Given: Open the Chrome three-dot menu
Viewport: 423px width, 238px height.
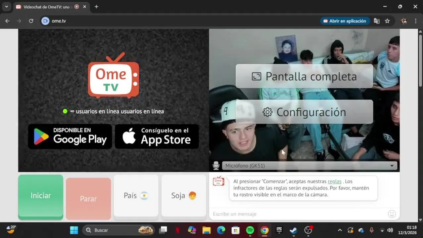Looking at the screenshot, I should point(416,21).
